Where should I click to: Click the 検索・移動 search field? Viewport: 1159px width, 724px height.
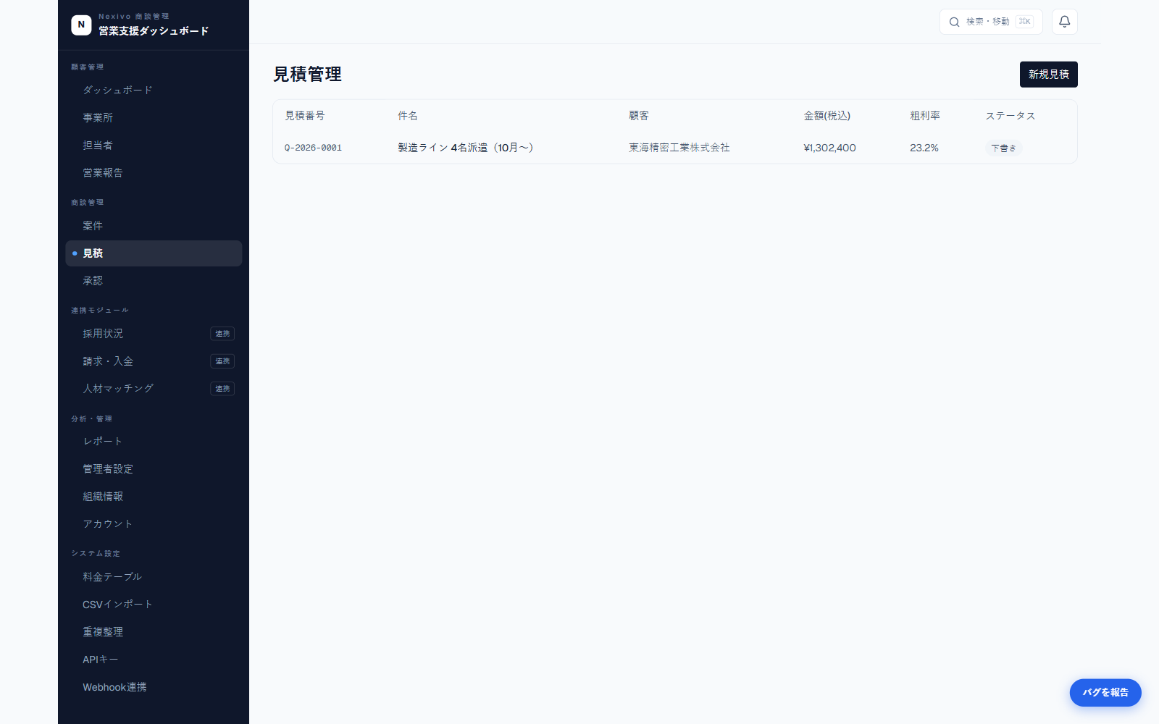[x=991, y=22]
